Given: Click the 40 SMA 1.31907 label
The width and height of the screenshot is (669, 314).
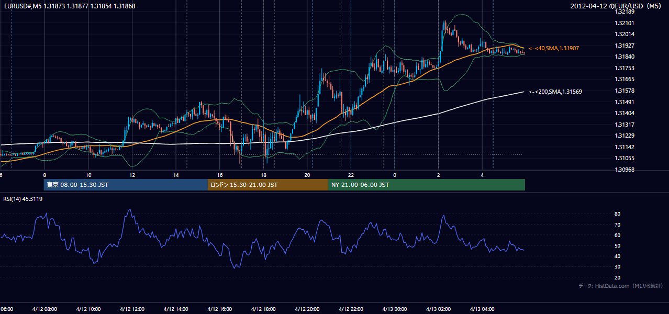Looking at the screenshot, I should coord(554,48).
